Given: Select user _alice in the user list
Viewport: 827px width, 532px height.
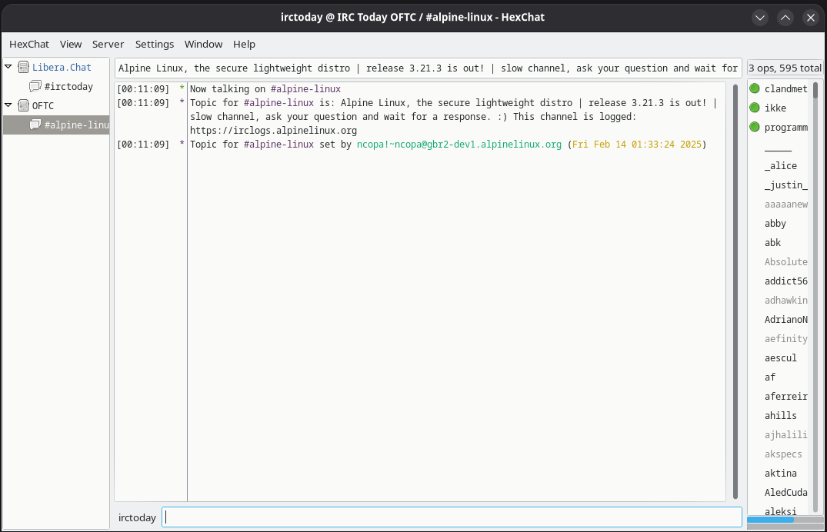Looking at the screenshot, I should 780,166.
